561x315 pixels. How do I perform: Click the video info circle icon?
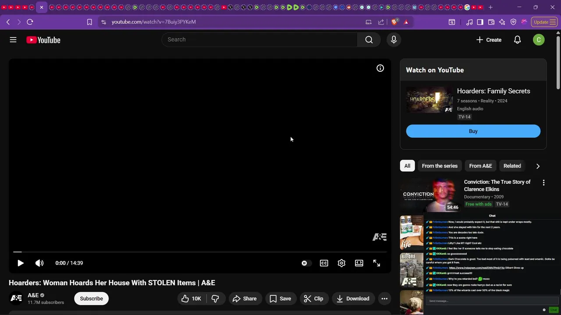[380, 68]
